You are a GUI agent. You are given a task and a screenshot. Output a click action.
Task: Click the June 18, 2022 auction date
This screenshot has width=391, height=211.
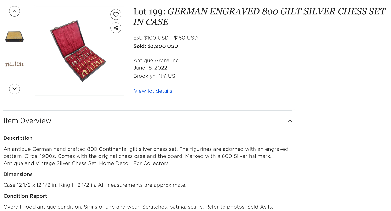(150, 68)
